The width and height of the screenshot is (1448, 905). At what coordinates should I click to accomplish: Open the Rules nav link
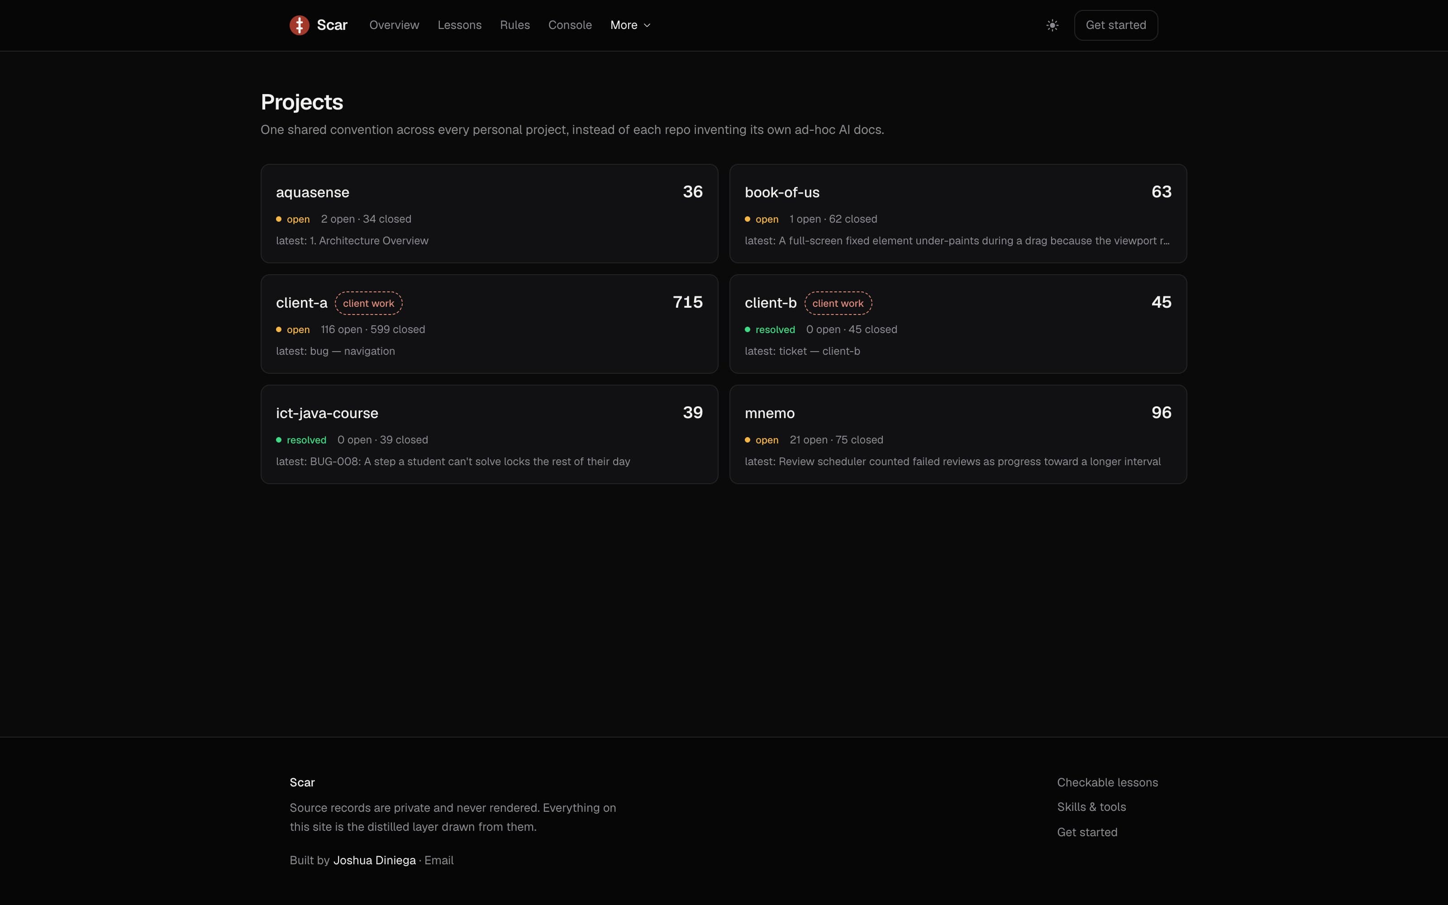click(x=515, y=25)
